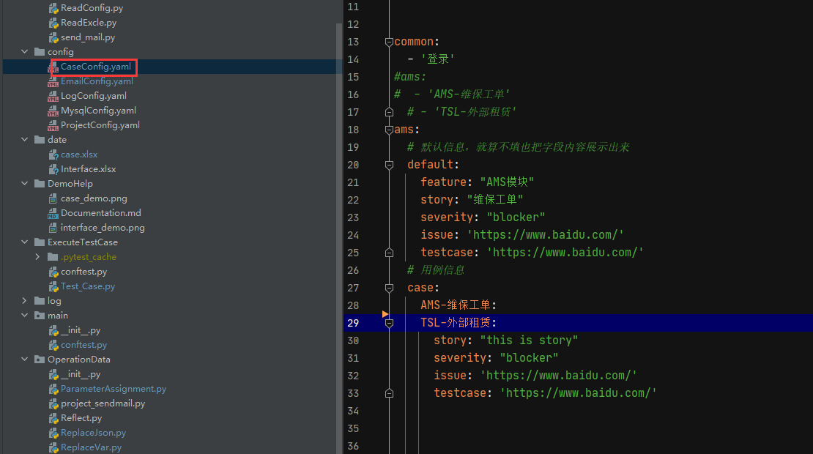This screenshot has height=454, width=813.
Task: Click the image file icon of case_demo.png
Action: tap(53, 198)
